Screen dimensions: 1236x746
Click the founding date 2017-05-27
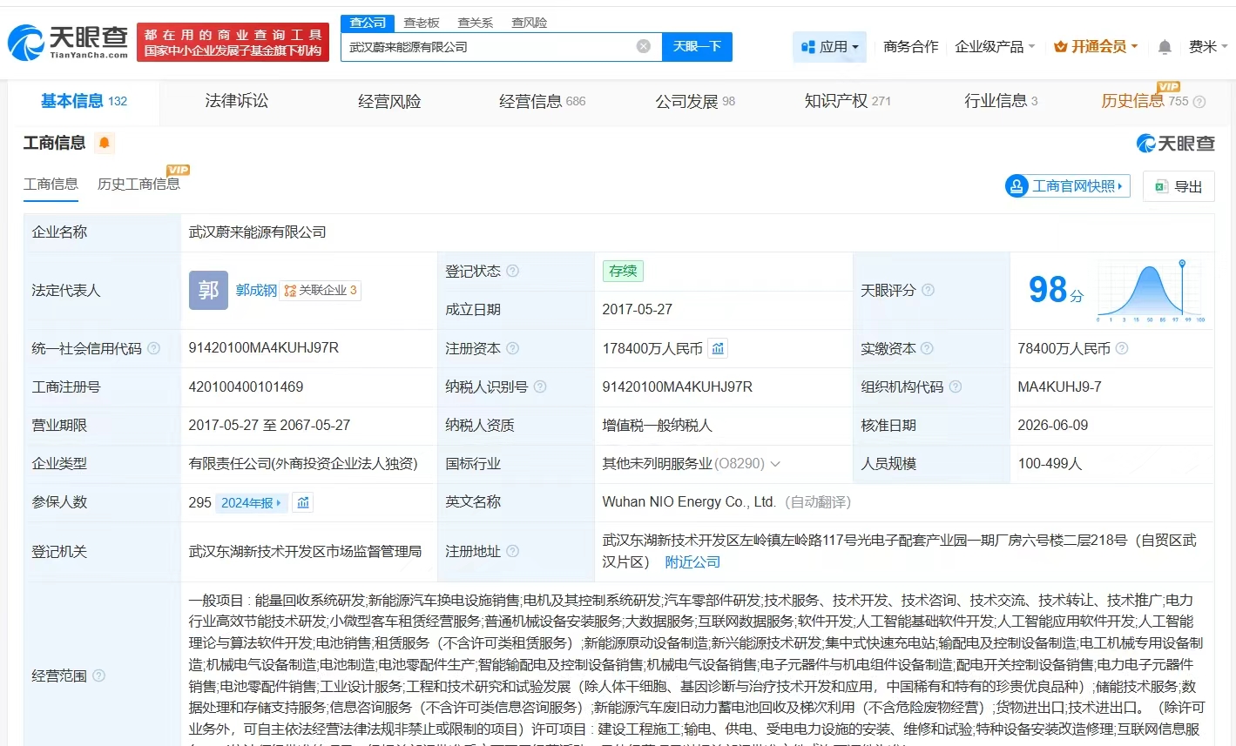pyautogui.click(x=638, y=310)
